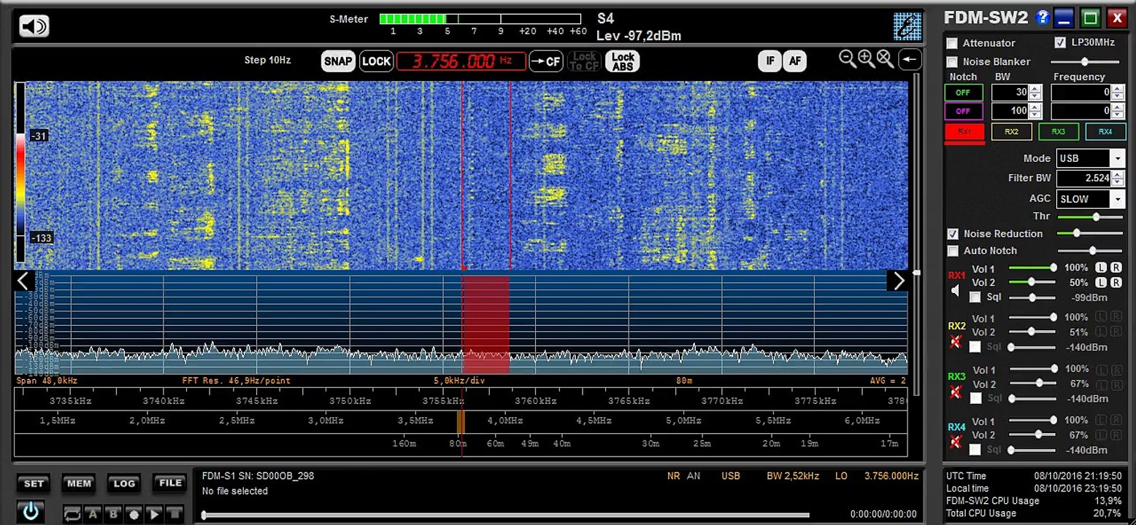This screenshot has width=1136, height=525.
Task: Toggle the loop playback icon
Action: click(x=72, y=514)
